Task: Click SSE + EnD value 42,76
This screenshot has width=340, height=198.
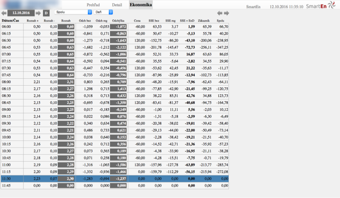Action: coord(191,96)
